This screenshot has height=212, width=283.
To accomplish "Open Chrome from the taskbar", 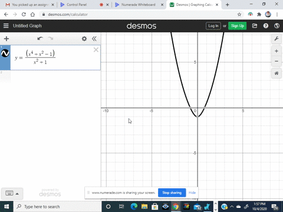I will [176, 207].
